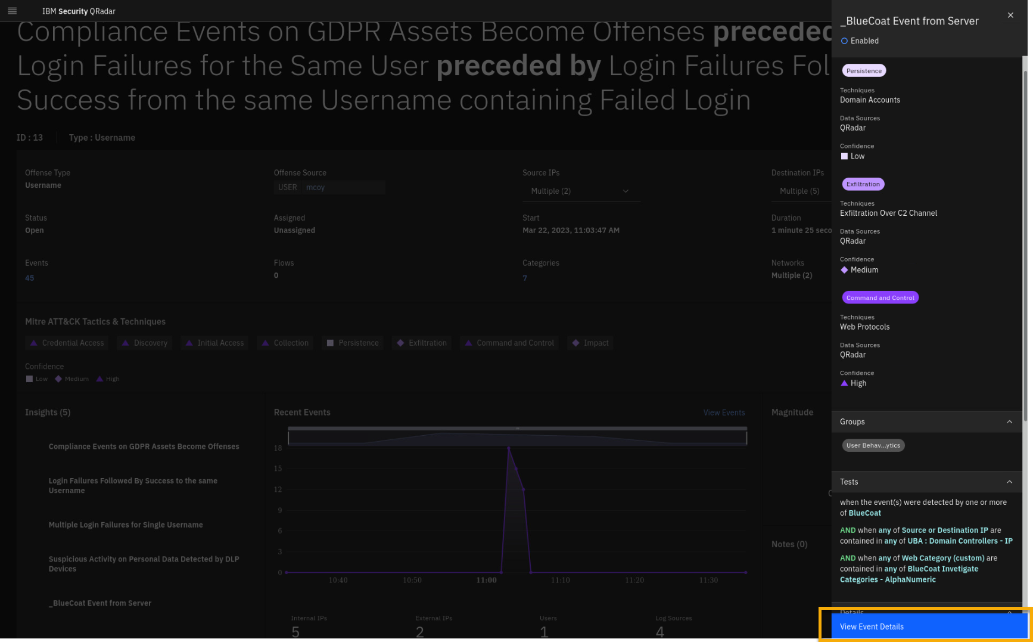Click the High confidence legend entry
1033x642 pixels.
(x=108, y=379)
